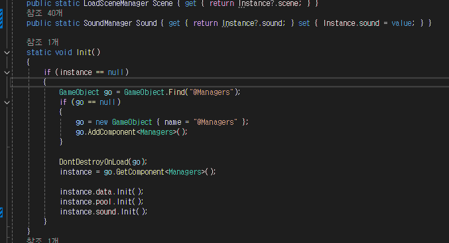This screenshot has width=449, height=243.
Task: Click the "@Managers" string in the Find call
Action: pyautogui.click(x=212, y=92)
